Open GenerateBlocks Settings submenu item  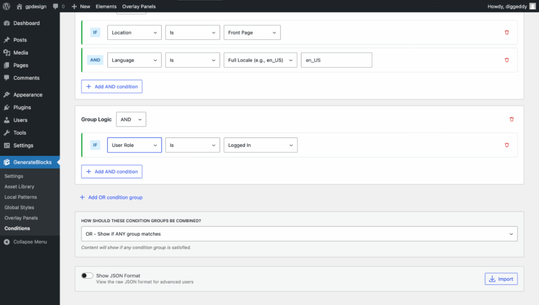coord(14,176)
